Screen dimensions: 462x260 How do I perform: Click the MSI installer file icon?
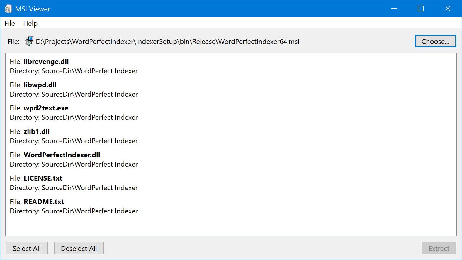(28, 41)
